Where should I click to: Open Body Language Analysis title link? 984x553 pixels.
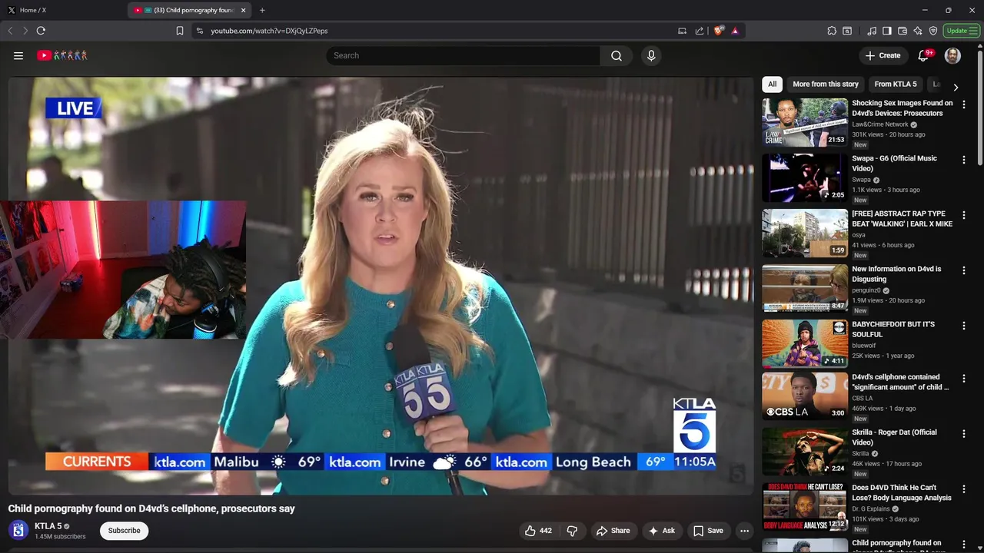[901, 492]
